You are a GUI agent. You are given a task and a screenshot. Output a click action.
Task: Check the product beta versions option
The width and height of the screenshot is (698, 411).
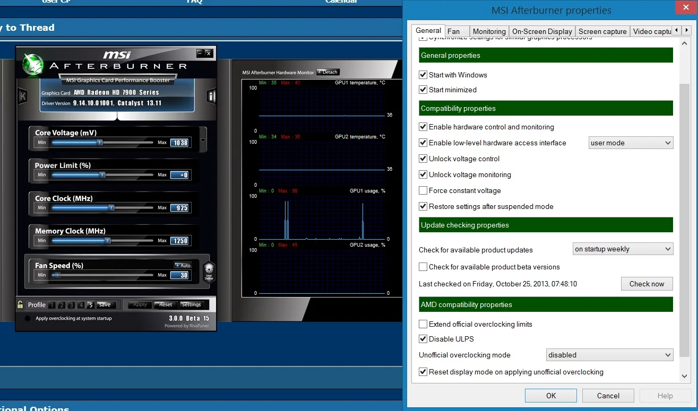(423, 267)
